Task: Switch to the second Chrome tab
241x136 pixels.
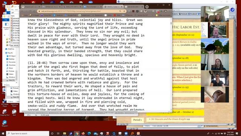Action: 51,7
